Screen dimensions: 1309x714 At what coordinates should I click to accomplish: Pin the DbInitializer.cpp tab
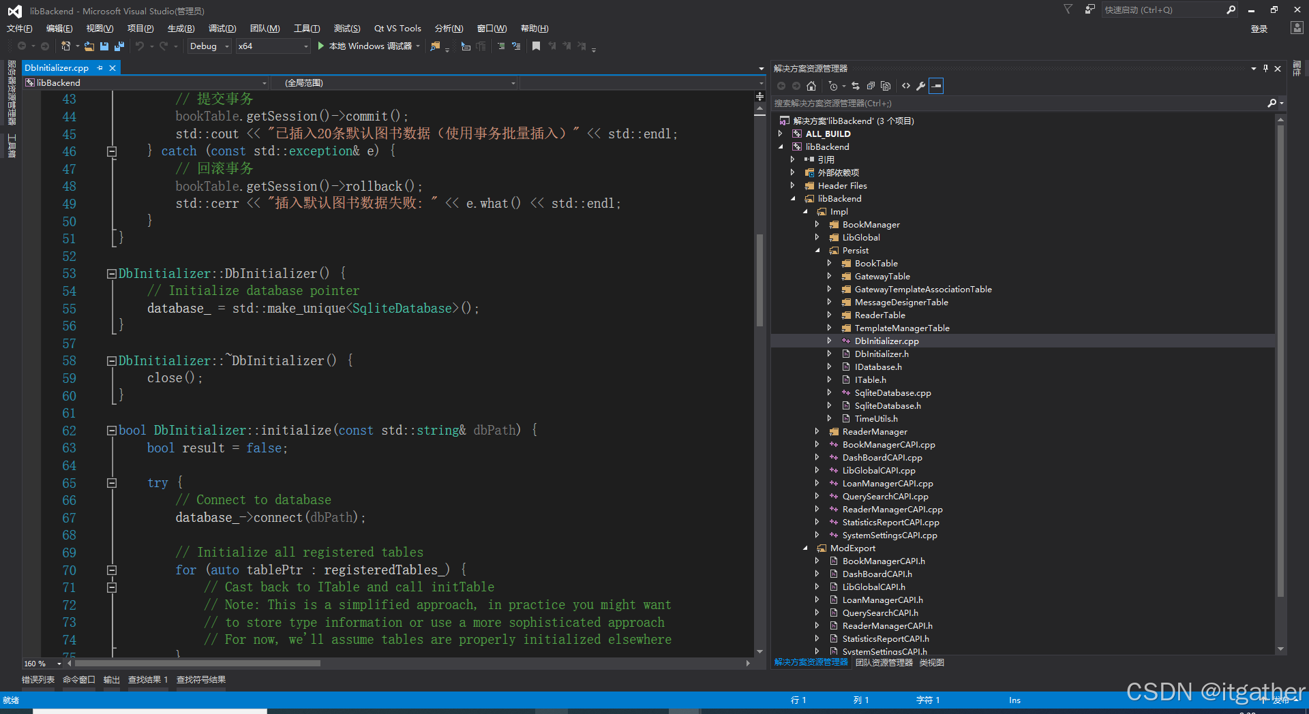100,68
